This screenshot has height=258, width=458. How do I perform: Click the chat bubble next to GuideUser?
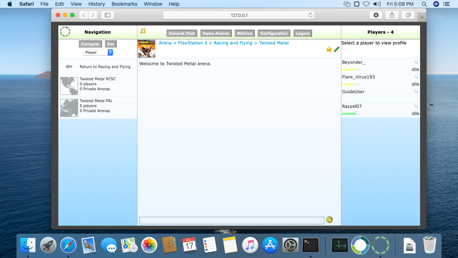416,92
